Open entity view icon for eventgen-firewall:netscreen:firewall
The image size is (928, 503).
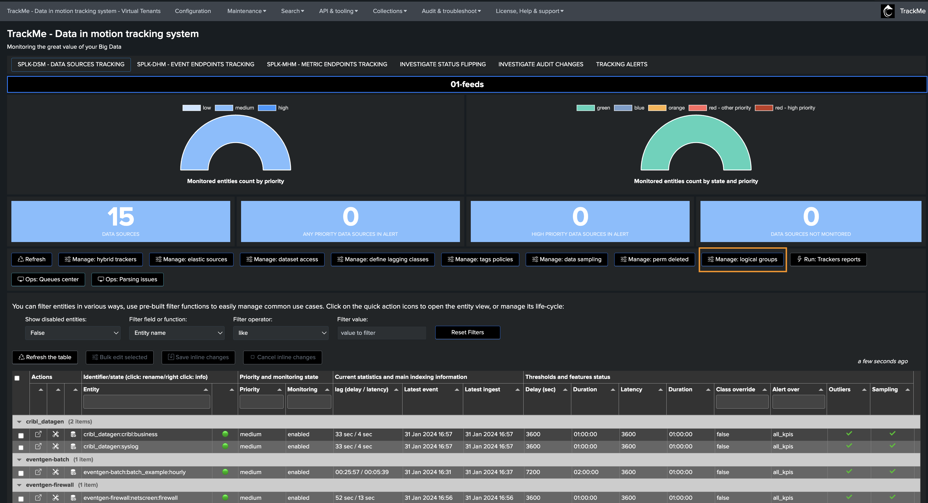[x=38, y=497]
